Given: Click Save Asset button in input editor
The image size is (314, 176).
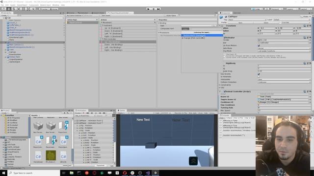Looking at the screenshot, I should pyautogui.click(x=106, y=15).
